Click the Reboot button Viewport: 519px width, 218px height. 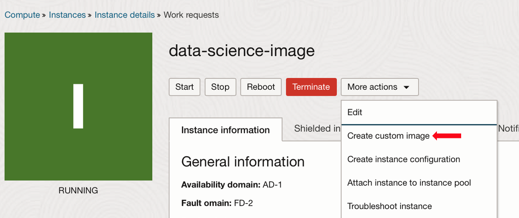click(x=261, y=87)
